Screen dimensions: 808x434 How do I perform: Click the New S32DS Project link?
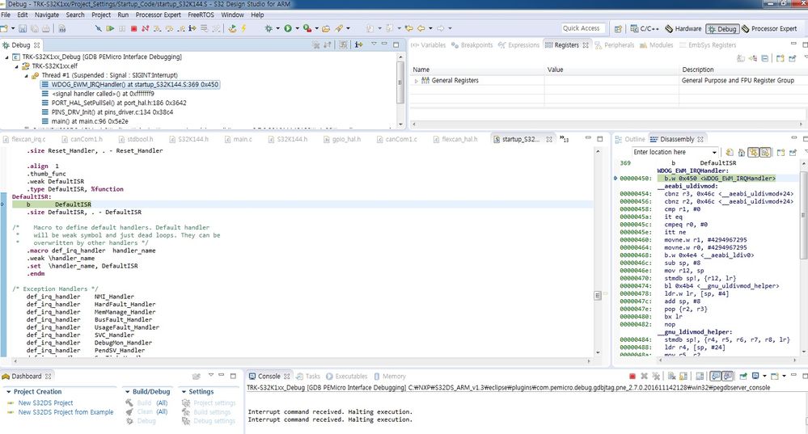45,403
